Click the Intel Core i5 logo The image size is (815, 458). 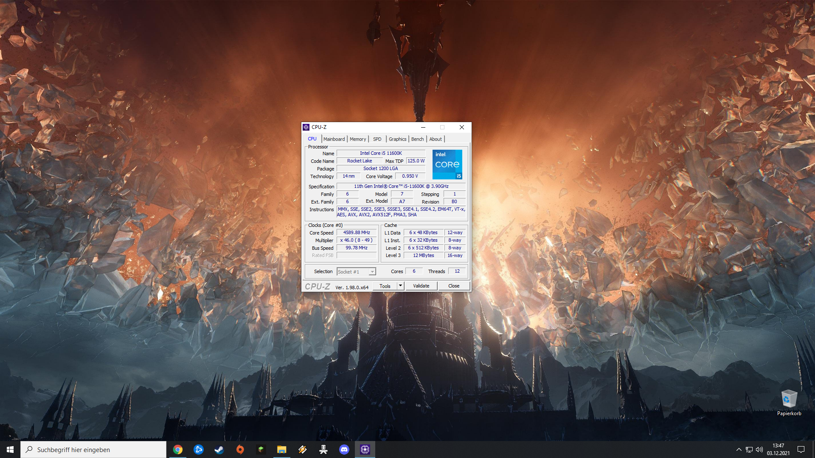click(447, 165)
